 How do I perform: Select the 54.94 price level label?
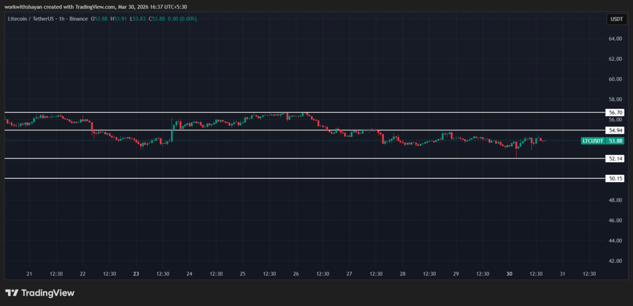(x=615, y=130)
